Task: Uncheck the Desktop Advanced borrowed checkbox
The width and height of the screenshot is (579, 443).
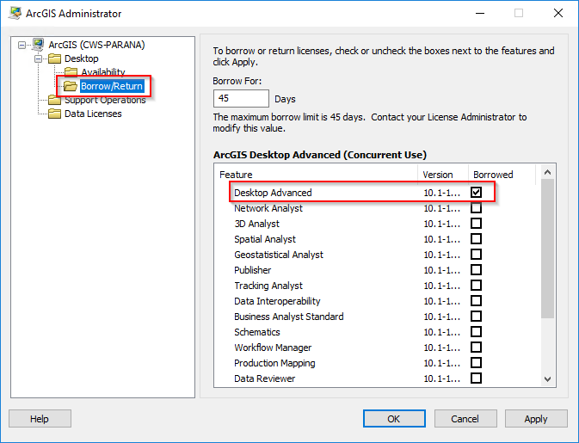Action: click(x=476, y=193)
